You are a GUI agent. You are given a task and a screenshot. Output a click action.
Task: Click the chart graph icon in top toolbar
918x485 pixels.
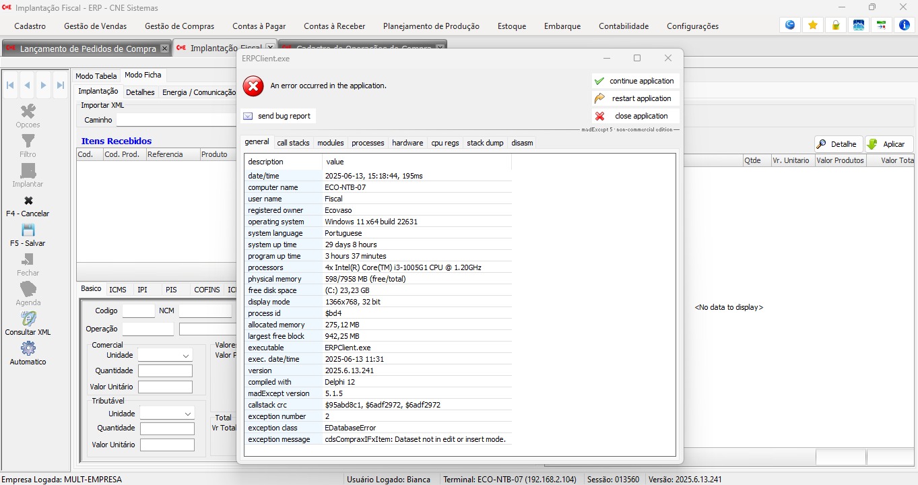click(859, 26)
